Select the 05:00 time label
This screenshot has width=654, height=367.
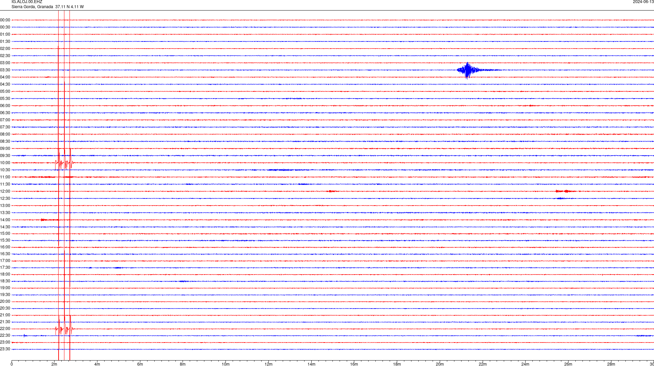[5, 91]
